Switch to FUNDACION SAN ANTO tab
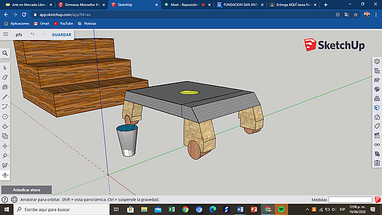This screenshot has height=215, width=382. click(x=240, y=5)
